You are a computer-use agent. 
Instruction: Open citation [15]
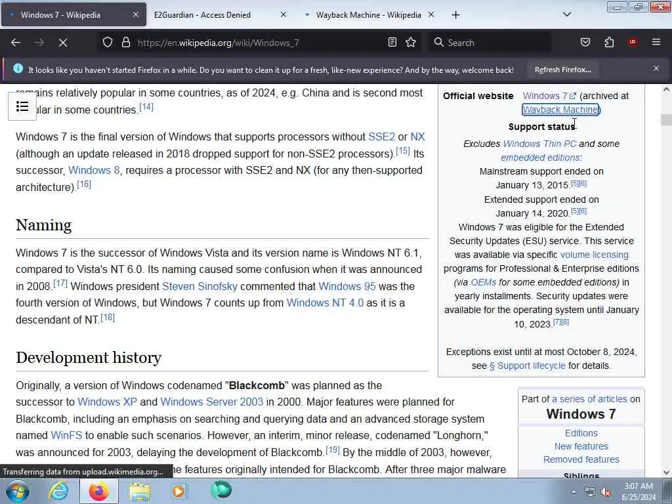[x=402, y=151]
